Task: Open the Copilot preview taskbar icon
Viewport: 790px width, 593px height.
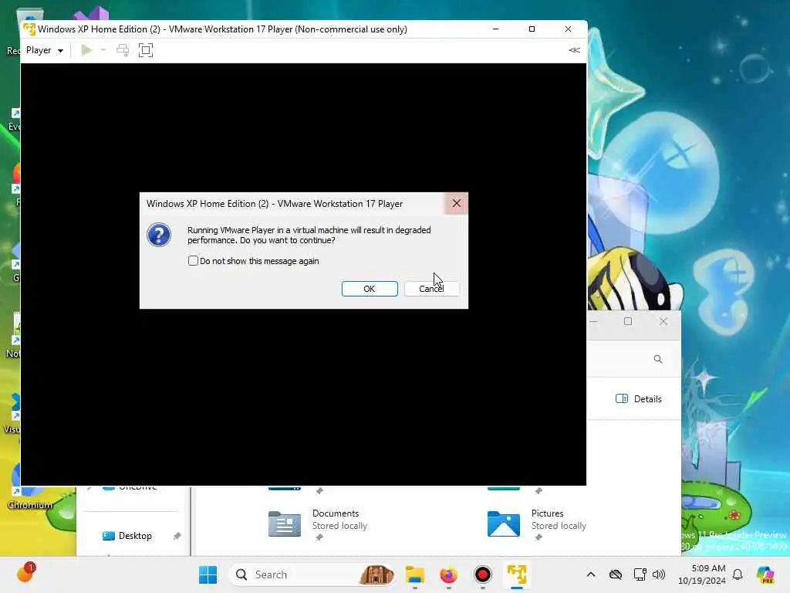Action: [x=765, y=574]
